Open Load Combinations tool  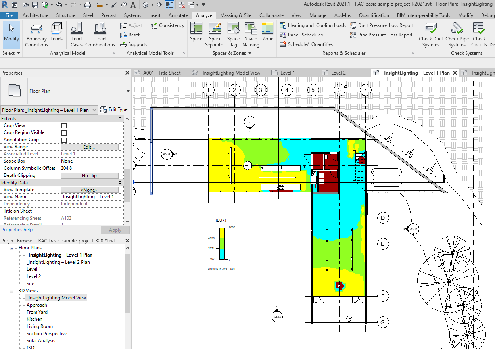(x=100, y=35)
